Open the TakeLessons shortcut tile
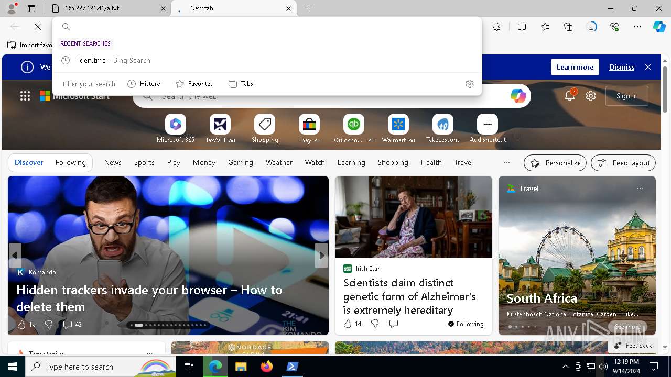Screen dimensions: 671x377 pyautogui.click(x=443, y=125)
